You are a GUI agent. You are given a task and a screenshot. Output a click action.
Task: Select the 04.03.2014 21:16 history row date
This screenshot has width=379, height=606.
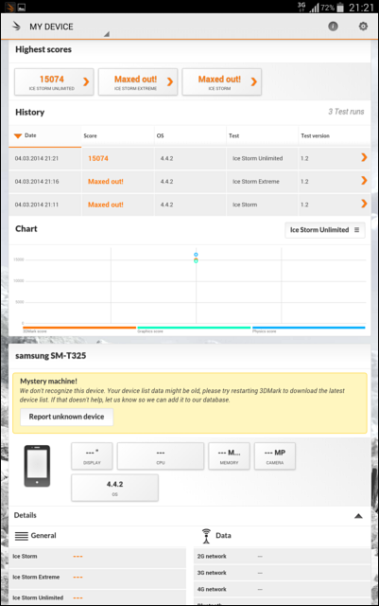pyautogui.click(x=37, y=182)
